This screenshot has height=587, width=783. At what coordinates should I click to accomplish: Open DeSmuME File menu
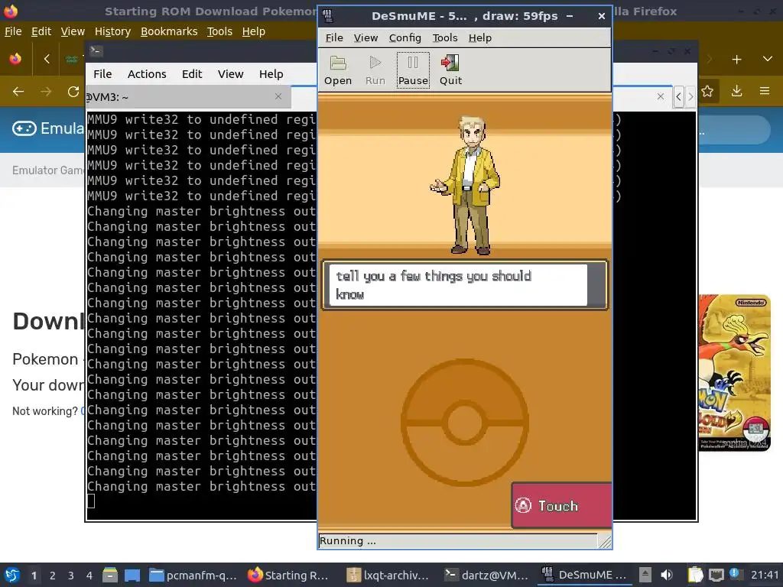[x=334, y=38]
